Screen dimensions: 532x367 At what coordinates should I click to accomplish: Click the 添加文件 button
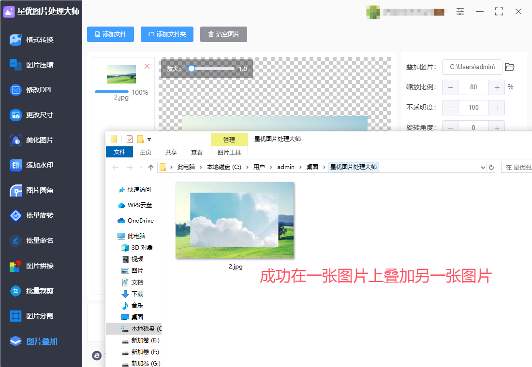click(111, 34)
